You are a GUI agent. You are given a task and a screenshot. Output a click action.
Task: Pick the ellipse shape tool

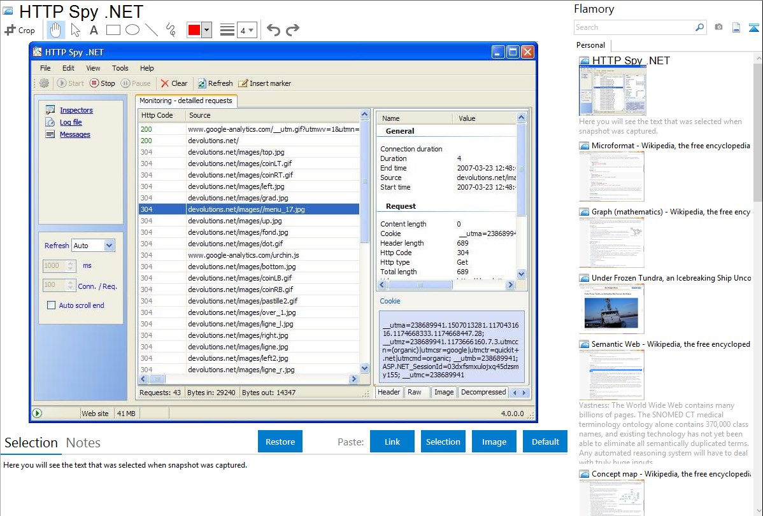[132, 30]
